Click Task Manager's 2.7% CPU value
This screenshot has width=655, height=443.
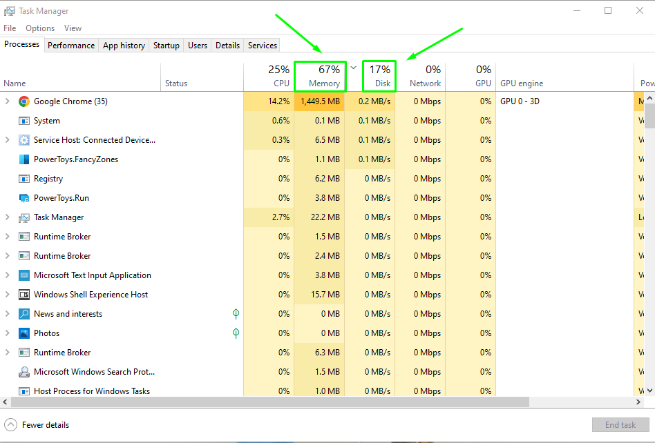(281, 217)
